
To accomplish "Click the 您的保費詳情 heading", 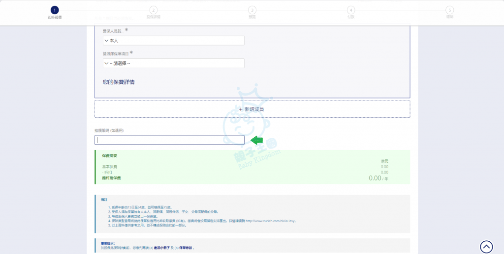I will 119,82.
